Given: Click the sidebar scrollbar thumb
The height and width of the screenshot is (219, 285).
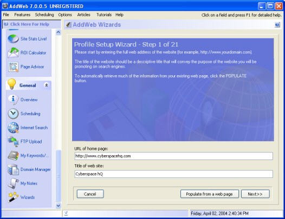Looking at the screenshot, I should click(x=59, y=176).
